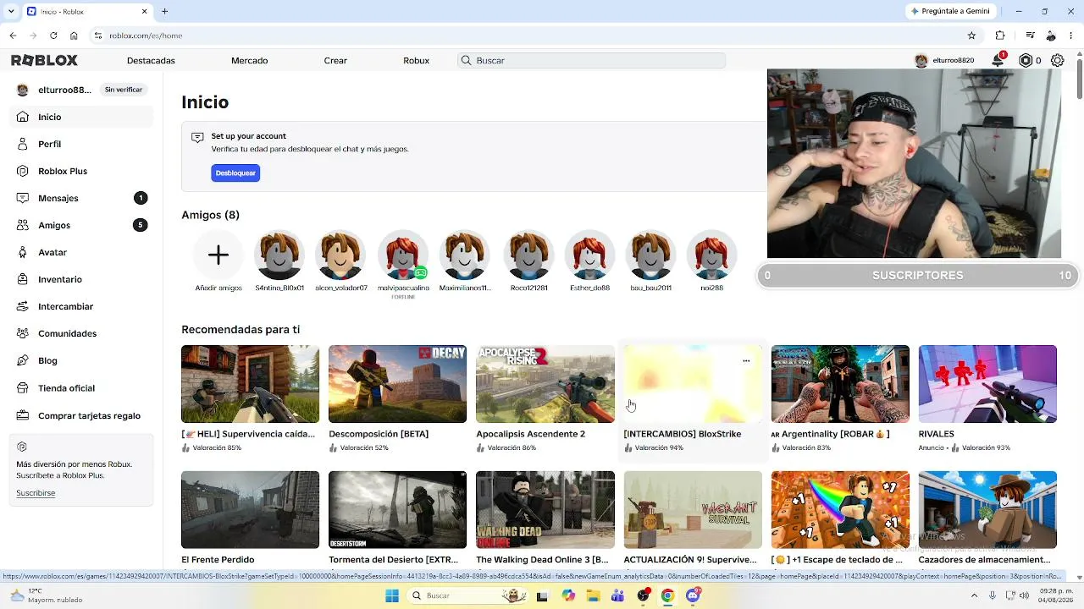
Task: Open the Chrome extensions puzzle icon
Action: pos(1000,36)
